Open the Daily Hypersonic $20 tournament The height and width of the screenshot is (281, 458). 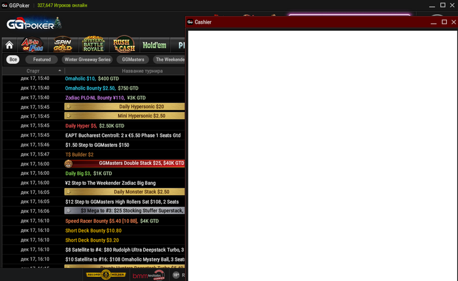(x=124, y=106)
